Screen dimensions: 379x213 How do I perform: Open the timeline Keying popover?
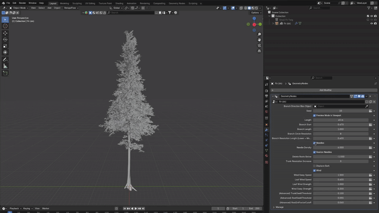[27, 208]
